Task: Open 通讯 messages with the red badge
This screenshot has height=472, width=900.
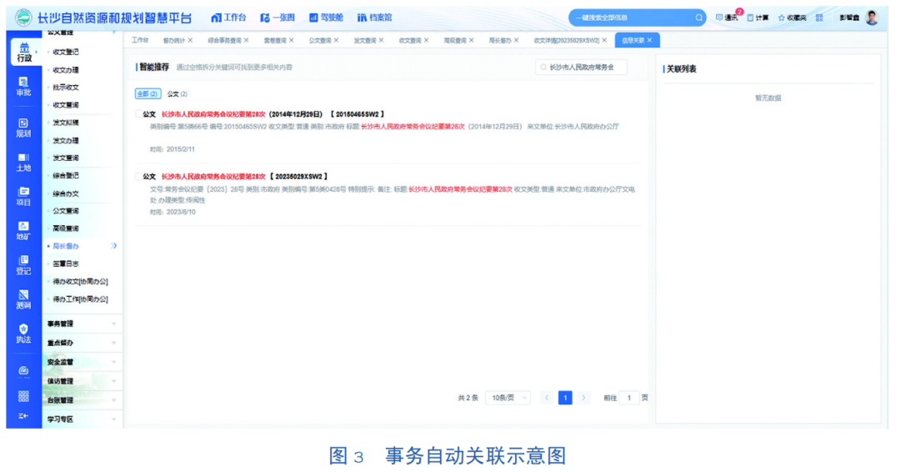Action: [727, 18]
